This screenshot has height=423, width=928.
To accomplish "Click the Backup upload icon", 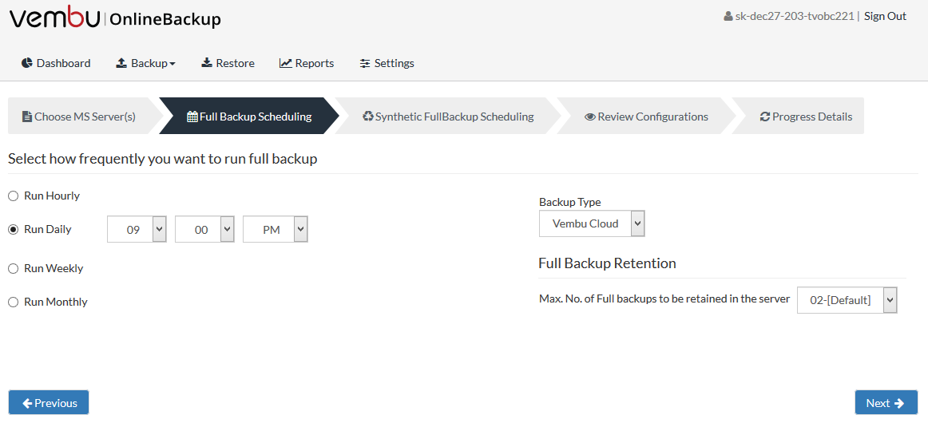I will 121,63.
